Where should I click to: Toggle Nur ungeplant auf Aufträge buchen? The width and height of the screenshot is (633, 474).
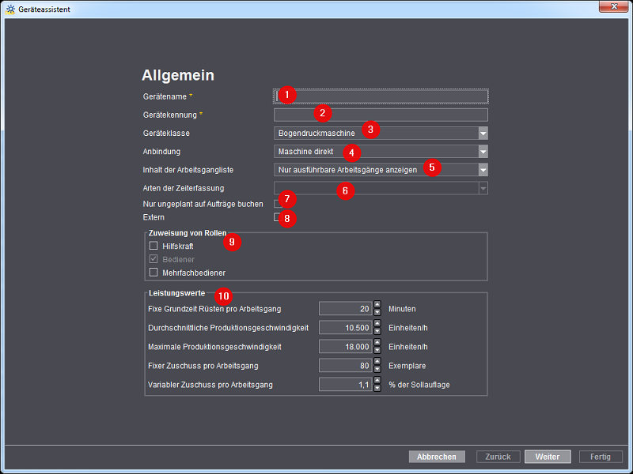pyautogui.click(x=278, y=204)
